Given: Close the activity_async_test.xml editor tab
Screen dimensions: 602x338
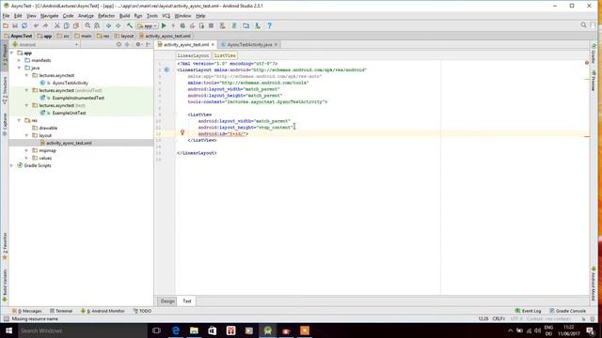Looking at the screenshot, I should pos(213,44).
